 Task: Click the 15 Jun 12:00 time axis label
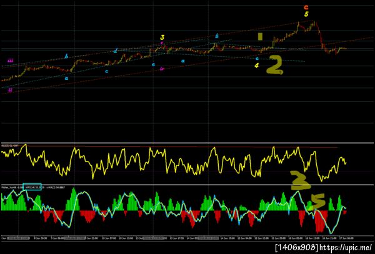tap(262, 238)
